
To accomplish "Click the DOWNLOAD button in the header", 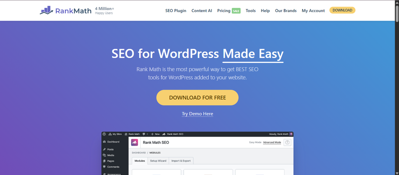I will [343, 10].
